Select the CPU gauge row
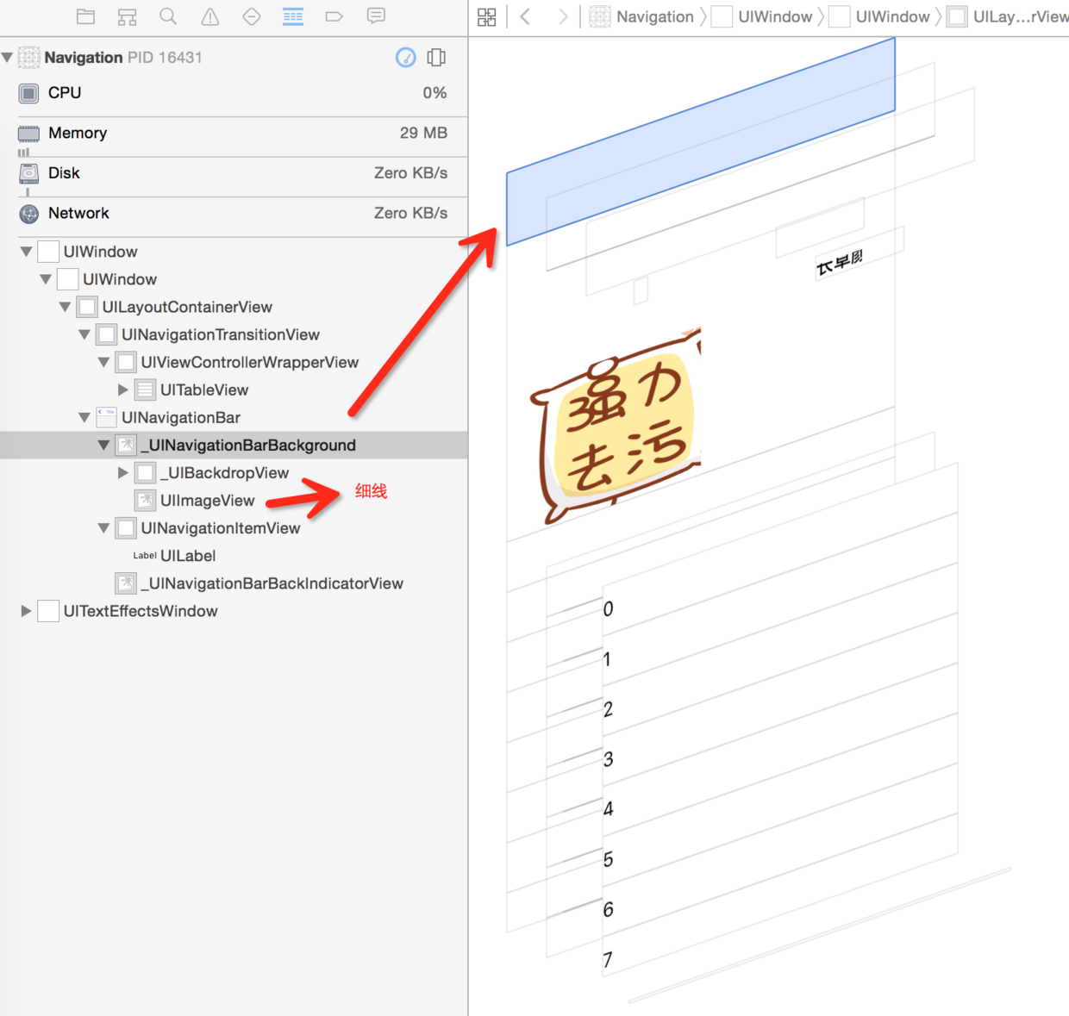1069x1016 pixels. pos(234,93)
